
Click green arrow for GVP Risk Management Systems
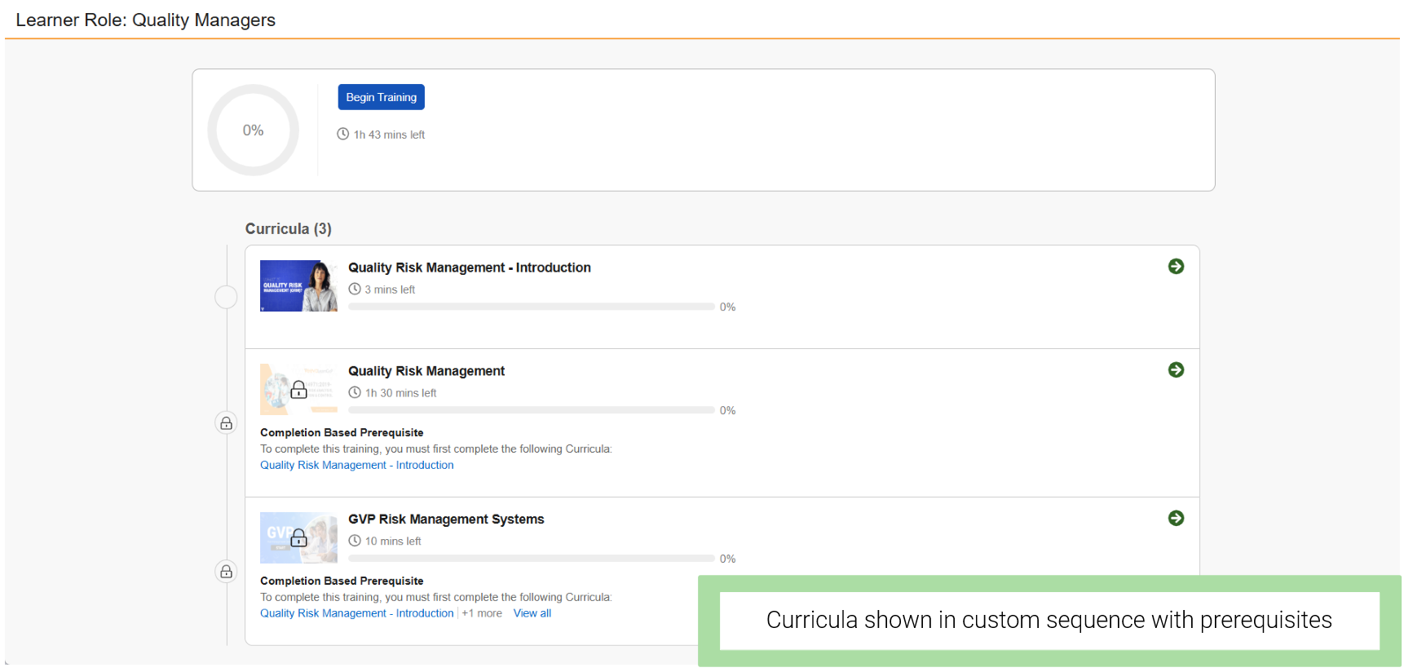click(1176, 519)
